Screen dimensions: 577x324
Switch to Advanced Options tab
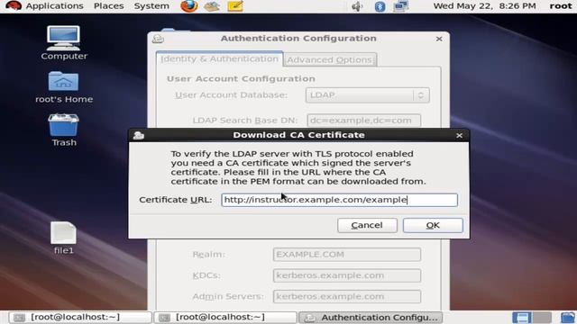pyautogui.click(x=330, y=60)
